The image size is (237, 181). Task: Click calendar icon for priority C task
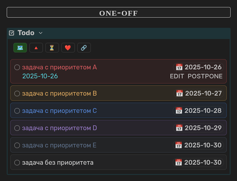(x=179, y=111)
